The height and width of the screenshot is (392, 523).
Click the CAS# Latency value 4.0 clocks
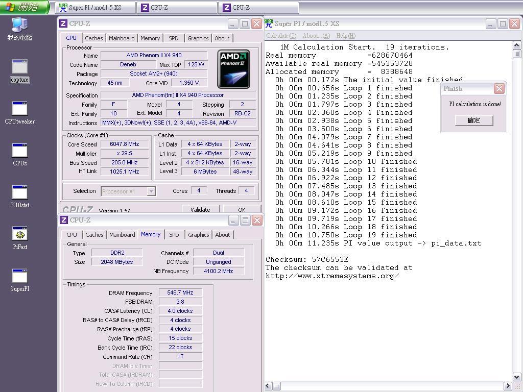[180, 311]
